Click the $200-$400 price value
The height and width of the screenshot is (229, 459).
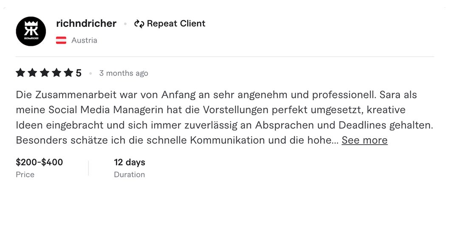(x=39, y=162)
